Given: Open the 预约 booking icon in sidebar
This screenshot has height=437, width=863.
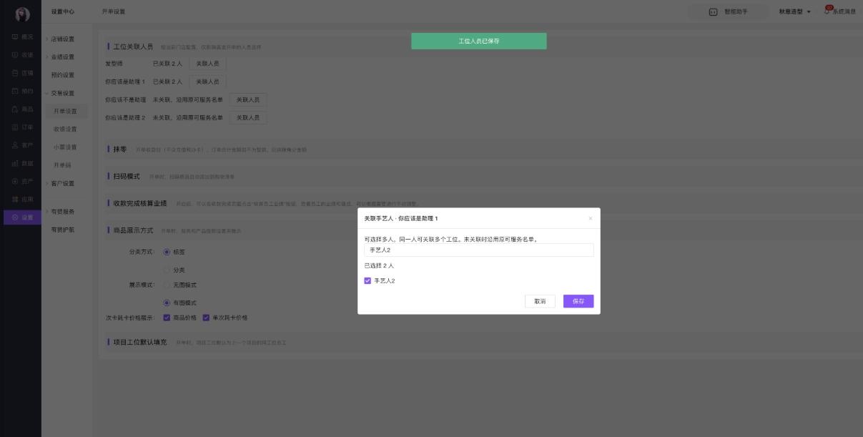Looking at the screenshot, I should [x=15, y=91].
